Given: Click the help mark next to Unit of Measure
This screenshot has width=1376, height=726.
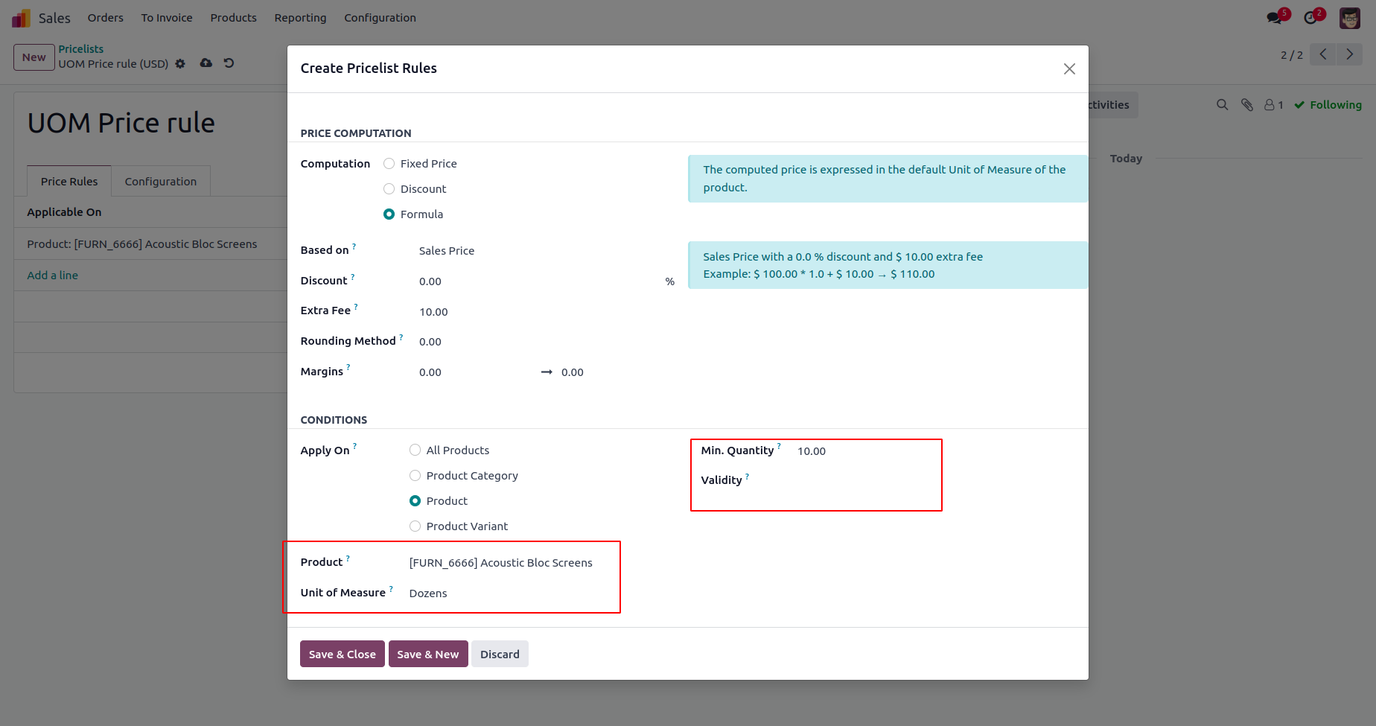Looking at the screenshot, I should pos(391,589).
